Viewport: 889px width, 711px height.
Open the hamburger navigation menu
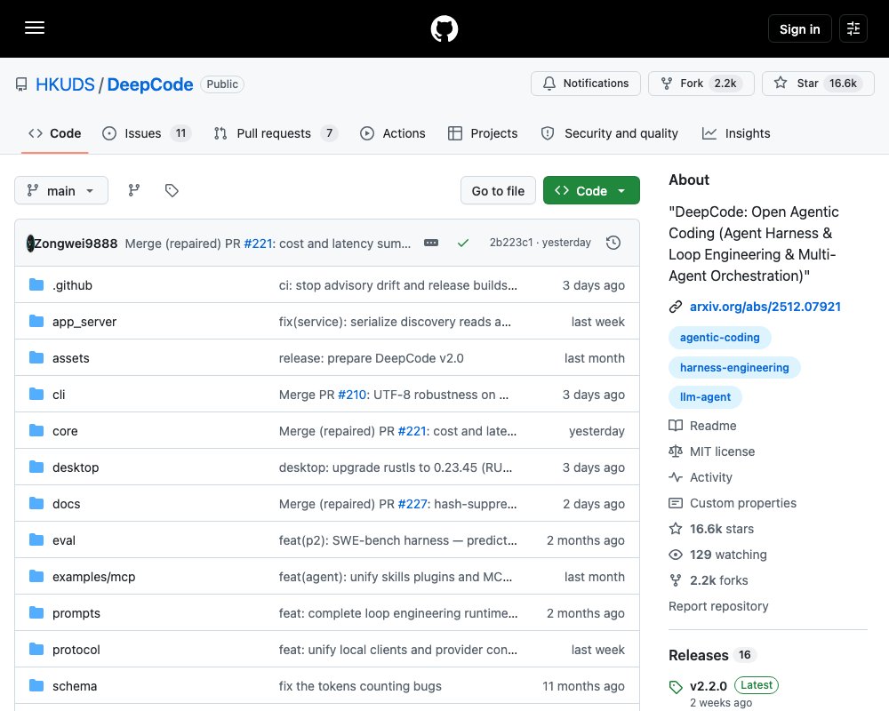click(35, 28)
